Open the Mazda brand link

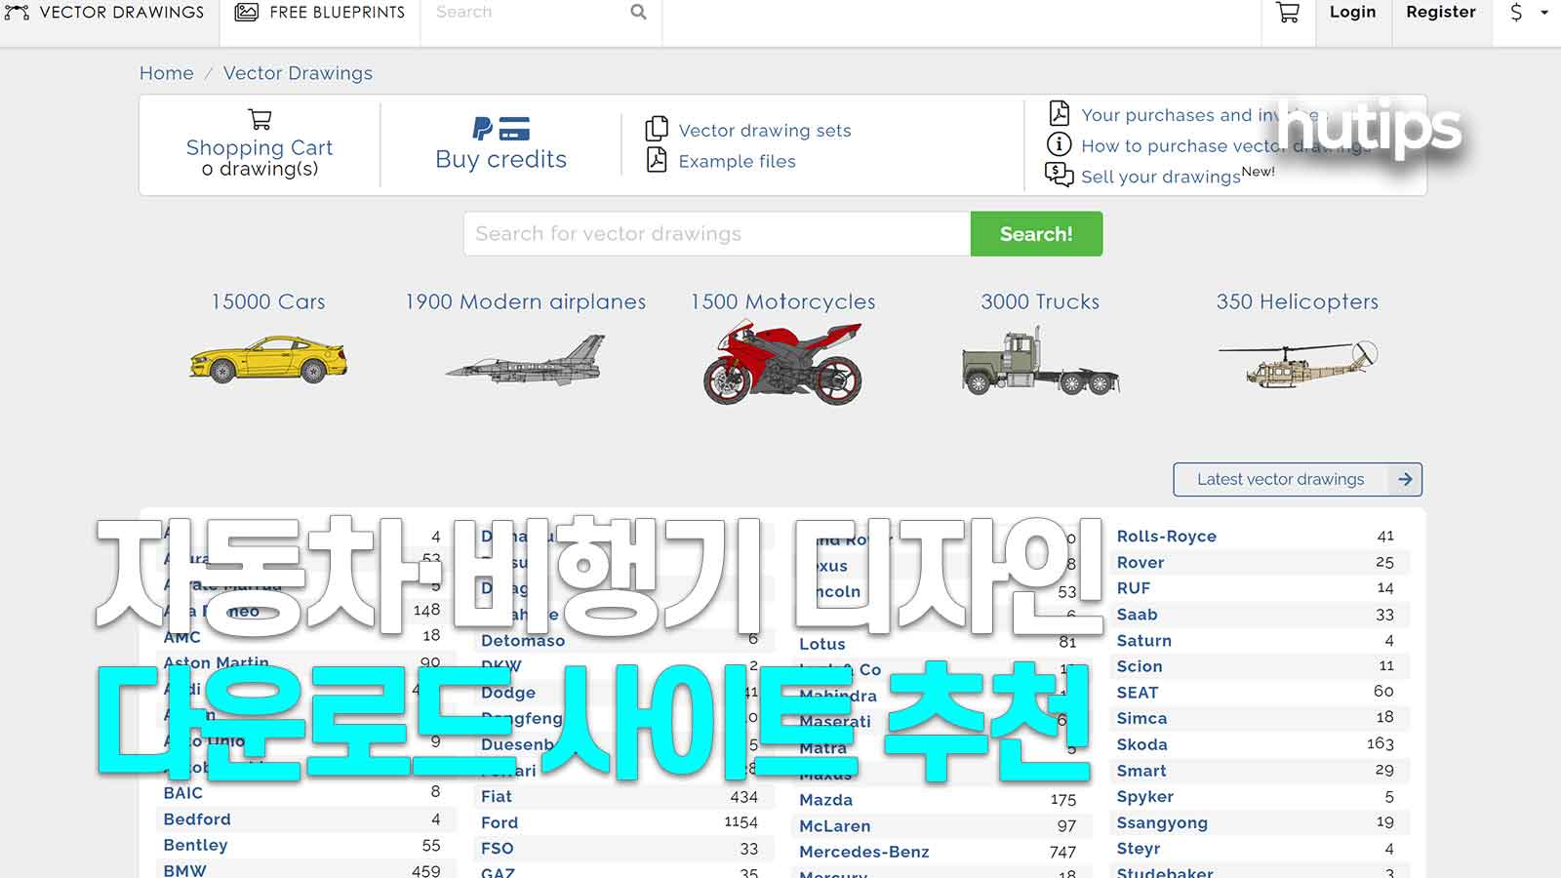pos(826,800)
